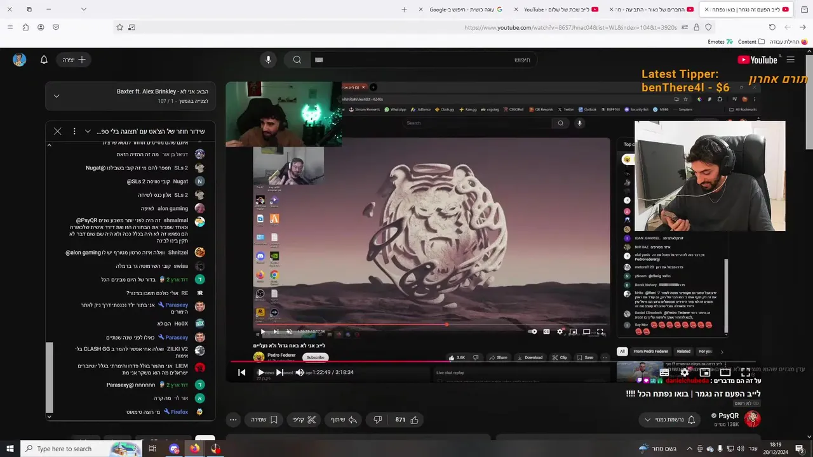Reload the page in Firefox
813x457 pixels.
coord(772,27)
